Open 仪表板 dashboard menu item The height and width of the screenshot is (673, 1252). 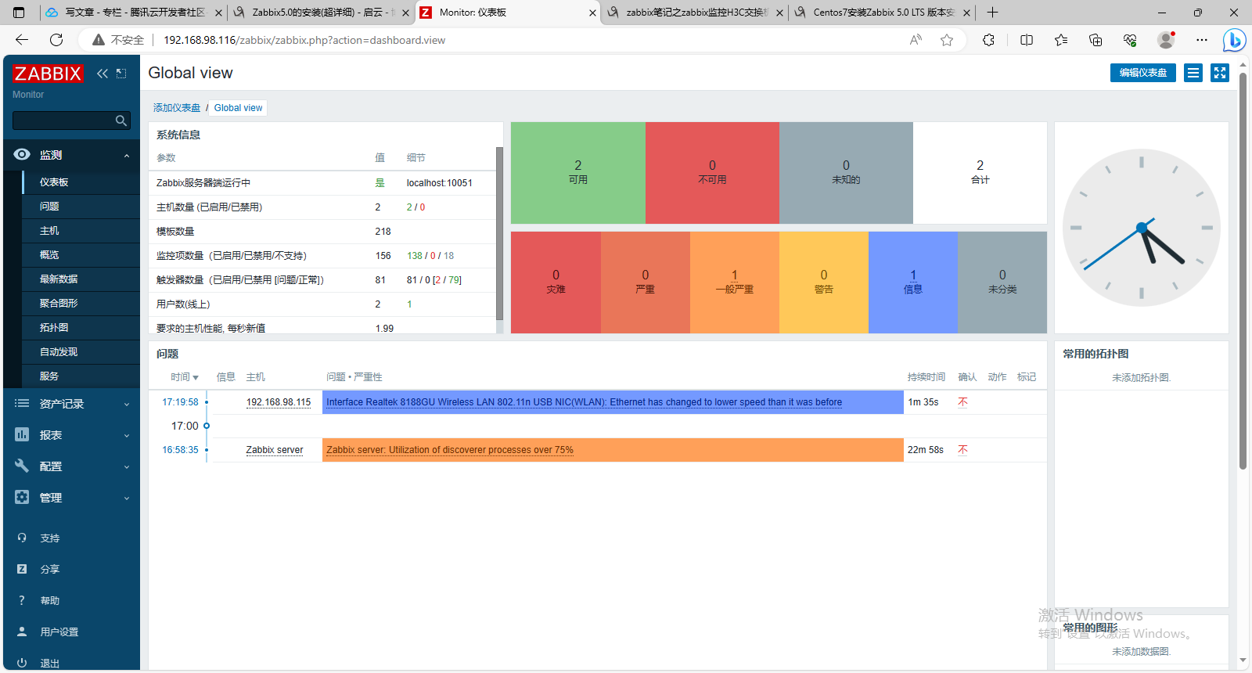pyautogui.click(x=54, y=182)
